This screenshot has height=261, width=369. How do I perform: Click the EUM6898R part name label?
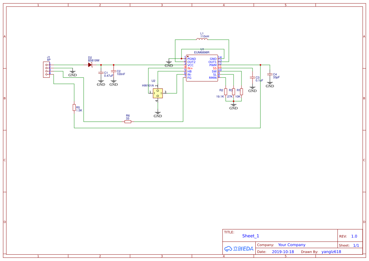202,52
